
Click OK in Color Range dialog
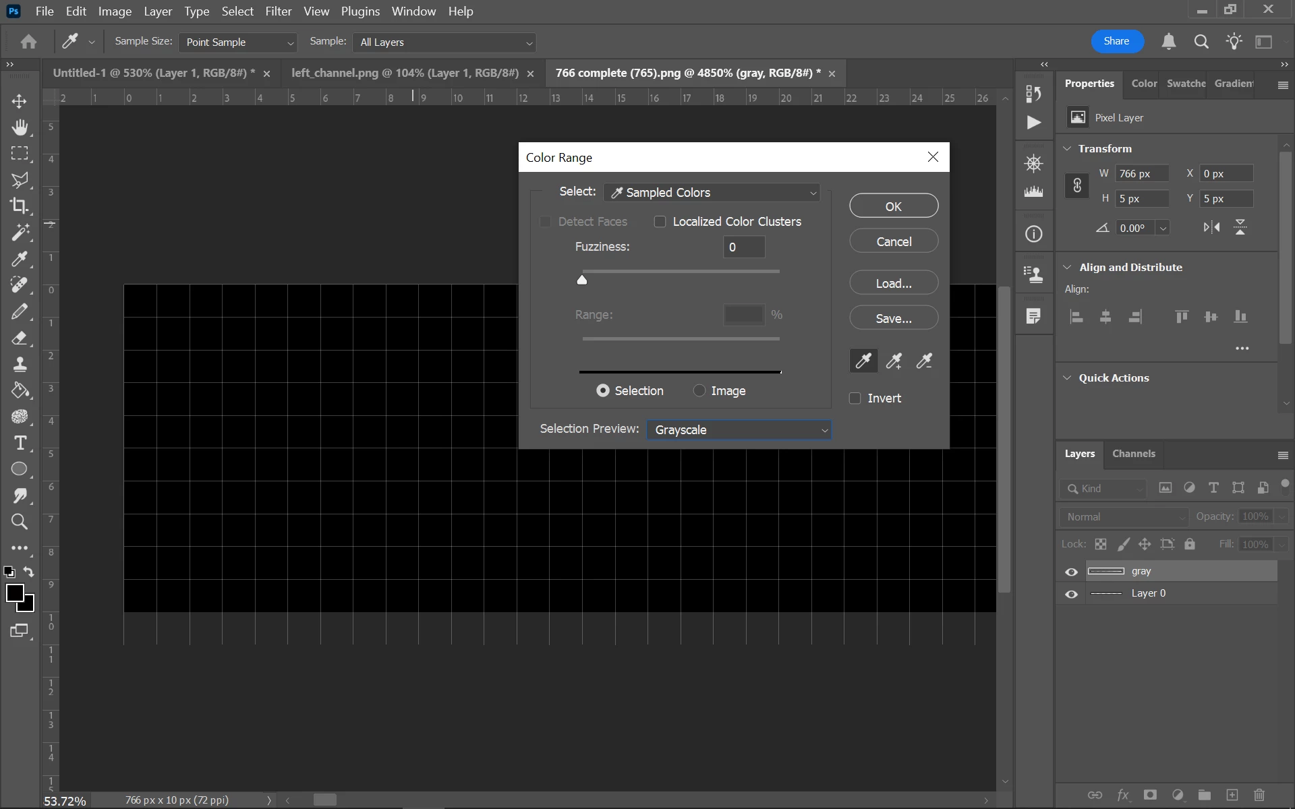[x=893, y=206]
